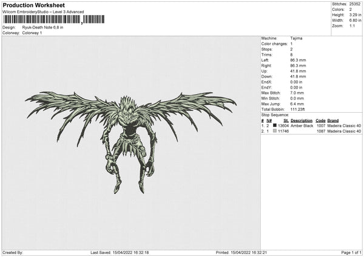This screenshot has height=257, width=364.
Task: Click the Up value 41.8 mm
Action: (298, 71)
